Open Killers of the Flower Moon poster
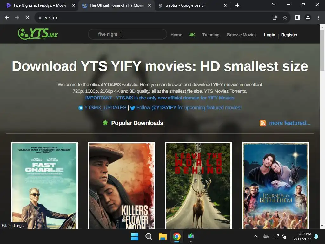Screen dimensions: 325x244 (121, 186)
